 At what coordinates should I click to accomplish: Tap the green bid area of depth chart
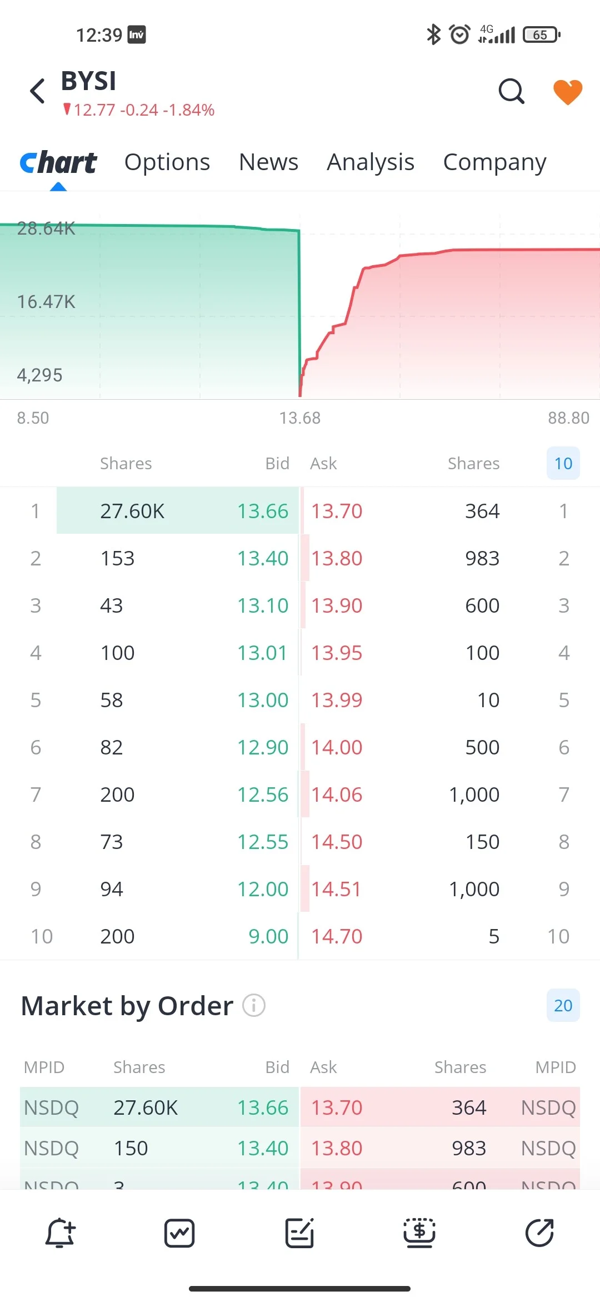[x=150, y=311]
